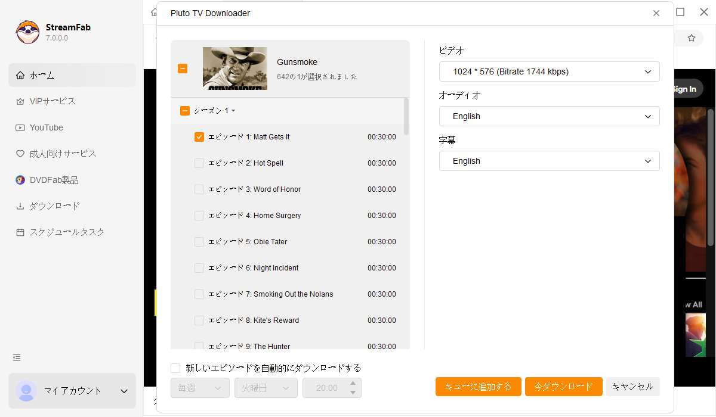Open the audio language dropdown
Viewport: 716px width, 417px height.
coord(549,116)
